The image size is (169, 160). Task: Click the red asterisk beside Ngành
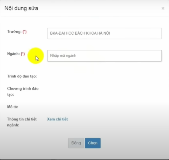tap(23, 54)
